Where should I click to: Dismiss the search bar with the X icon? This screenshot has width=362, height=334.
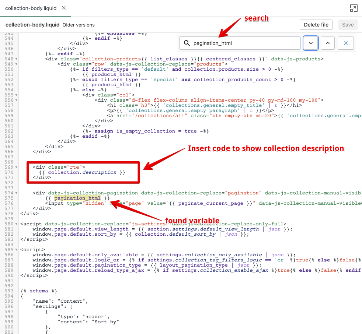point(345,43)
